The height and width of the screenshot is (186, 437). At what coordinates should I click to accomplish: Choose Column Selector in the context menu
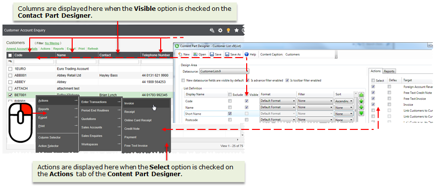point(58,137)
